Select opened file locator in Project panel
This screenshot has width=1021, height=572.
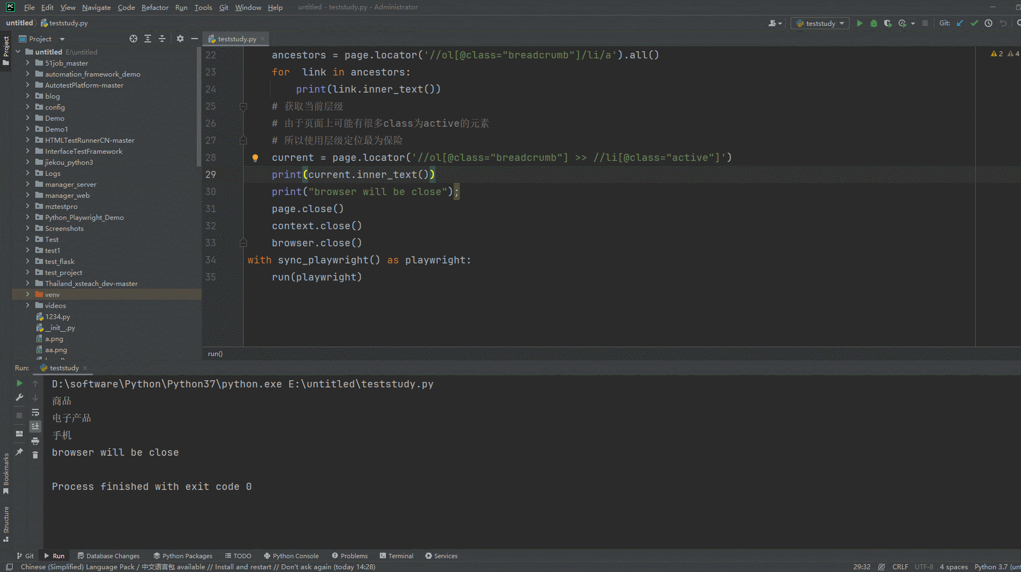coord(133,39)
